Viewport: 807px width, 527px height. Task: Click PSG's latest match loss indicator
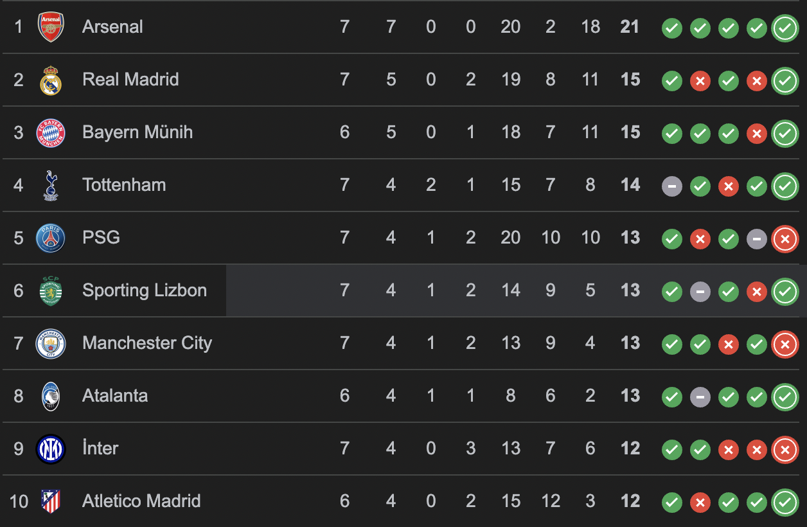tap(785, 238)
